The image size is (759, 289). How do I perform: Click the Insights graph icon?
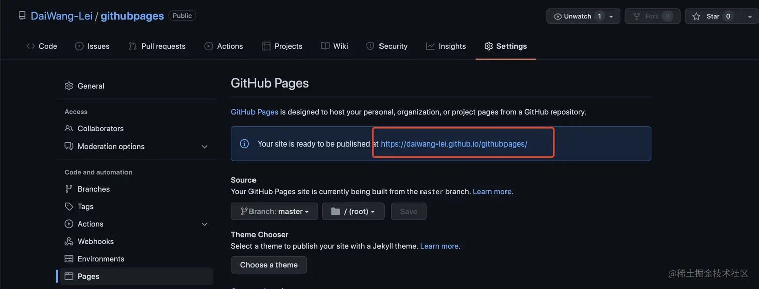pyautogui.click(x=430, y=46)
